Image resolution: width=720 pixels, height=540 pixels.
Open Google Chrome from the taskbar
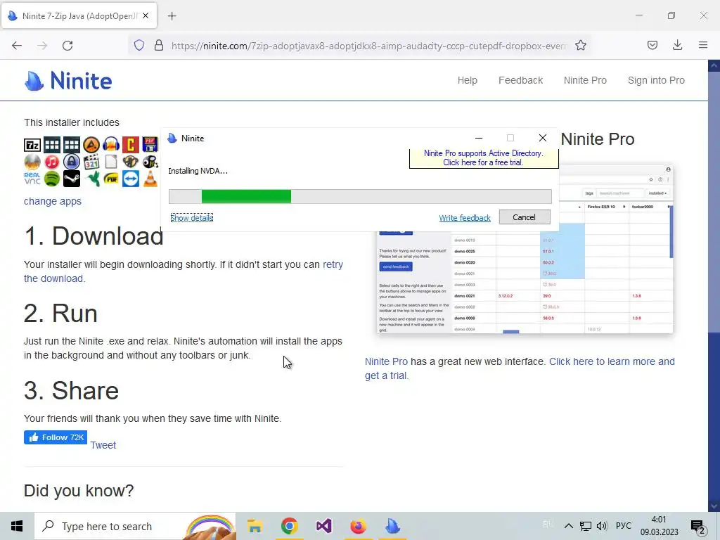[289, 526]
